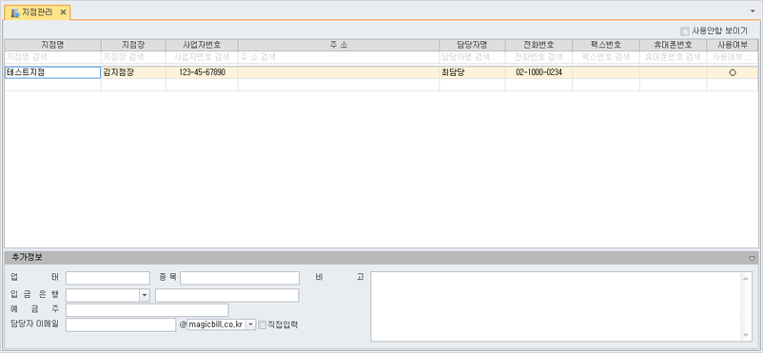
Task: Select the 테스트지점 cell
Action: point(53,72)
